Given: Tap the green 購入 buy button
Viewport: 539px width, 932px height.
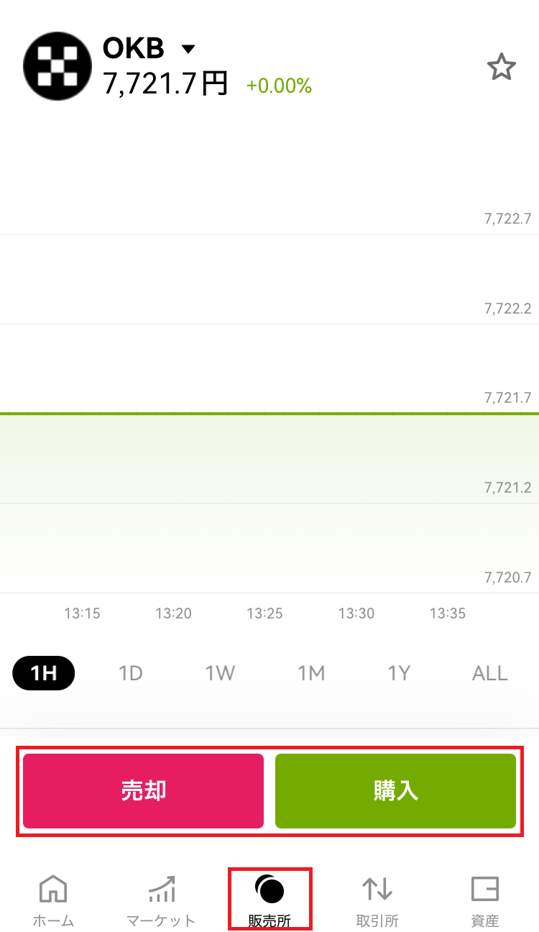Looking at the screenshot, I should pyautogui.click(x=395, y=791).
